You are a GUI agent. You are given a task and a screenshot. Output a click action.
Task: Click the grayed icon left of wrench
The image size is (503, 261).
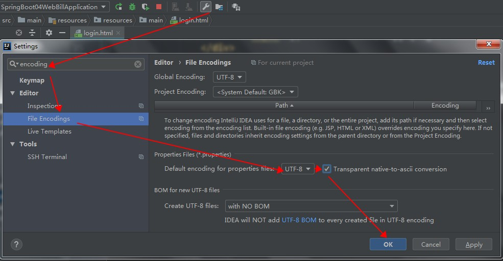(x=189, y=7)
